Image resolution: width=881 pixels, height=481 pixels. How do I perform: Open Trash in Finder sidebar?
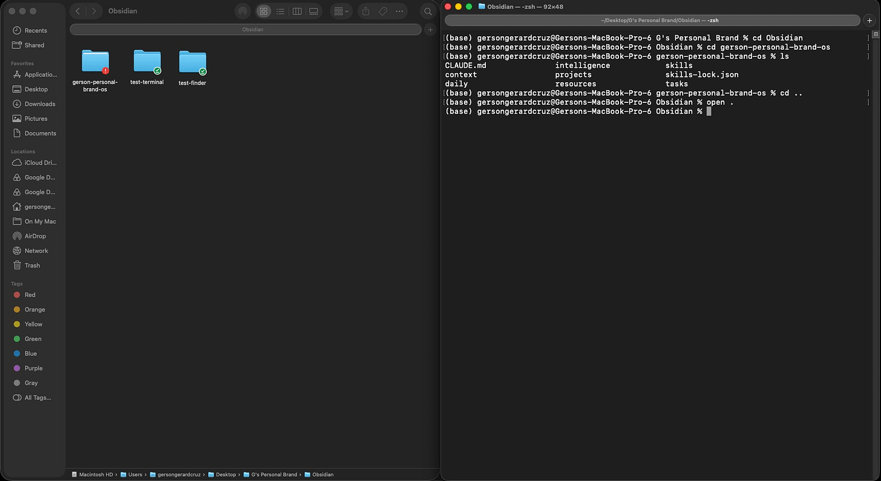tap(27, 265)
